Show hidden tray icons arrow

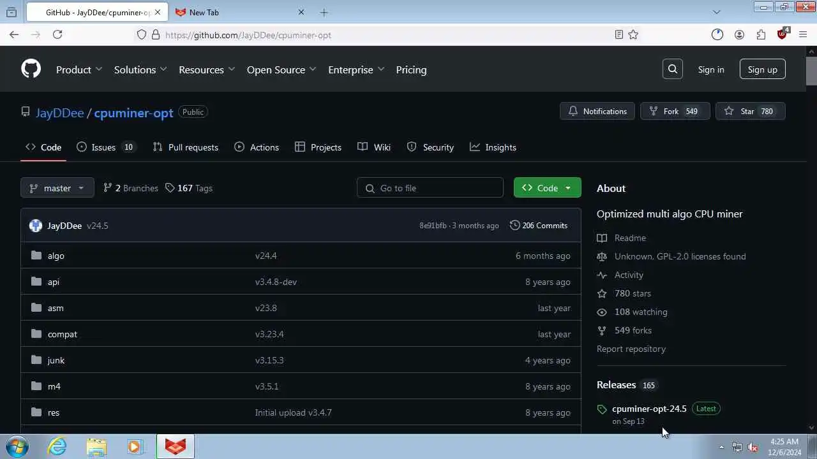721,447
